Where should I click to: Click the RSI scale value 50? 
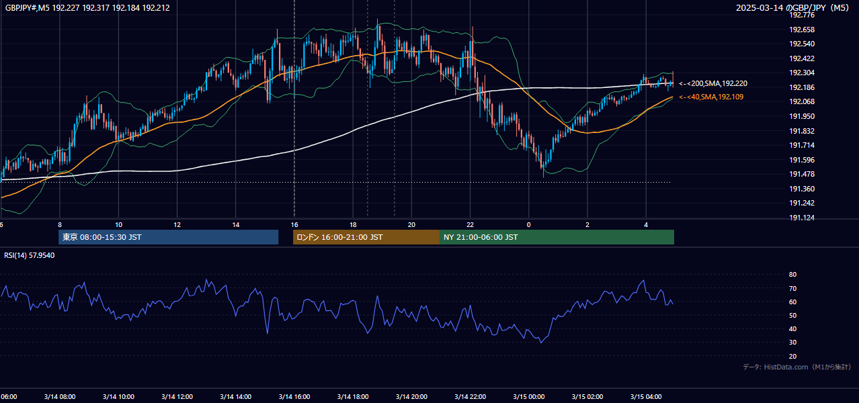point(792,315)
